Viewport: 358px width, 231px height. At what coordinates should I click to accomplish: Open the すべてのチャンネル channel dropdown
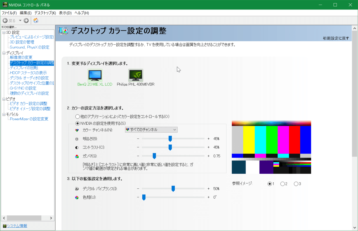[x=151, y=130]
